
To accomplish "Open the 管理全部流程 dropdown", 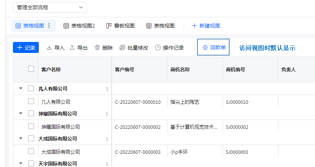I will pos(50,7).
